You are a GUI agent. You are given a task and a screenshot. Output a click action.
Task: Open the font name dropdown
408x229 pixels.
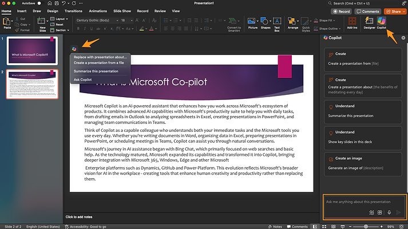point(117,20)
